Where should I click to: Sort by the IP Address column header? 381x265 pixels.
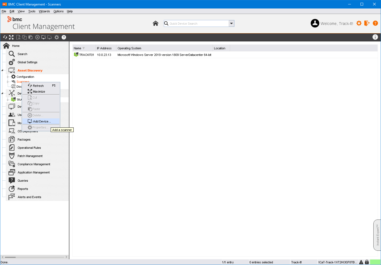point(106,48)
